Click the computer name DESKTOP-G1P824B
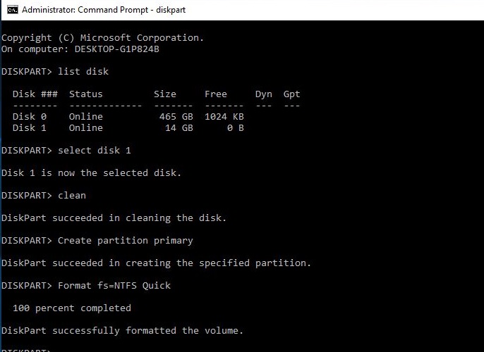484x352 pixels. coord(117,49)
